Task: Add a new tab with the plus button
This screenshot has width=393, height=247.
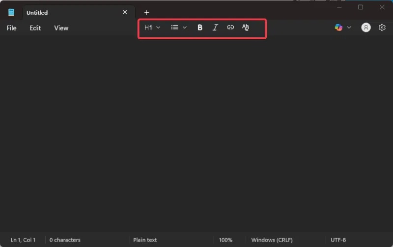Action: 146,12
